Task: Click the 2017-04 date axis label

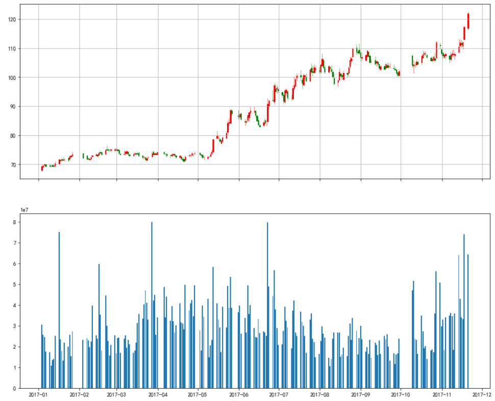Action: (158, 395)
